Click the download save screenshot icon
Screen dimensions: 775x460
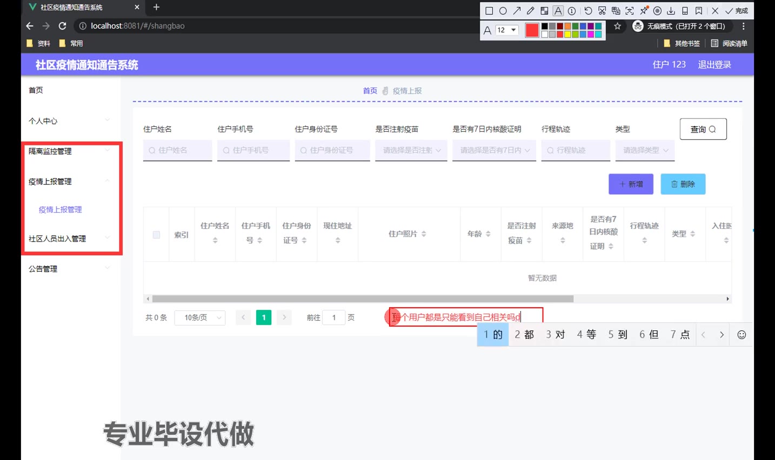tap(671, 11)
